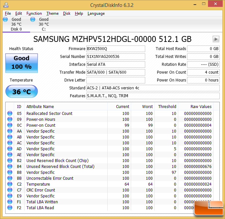Click the CrystalDiskInfo app icon in title bar
225x219 pixels.
(x=6, y=5)
